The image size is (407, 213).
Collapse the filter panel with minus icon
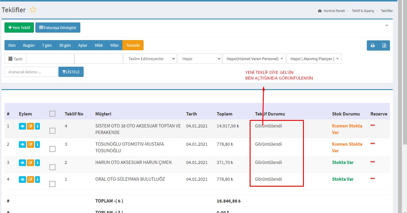387,25
